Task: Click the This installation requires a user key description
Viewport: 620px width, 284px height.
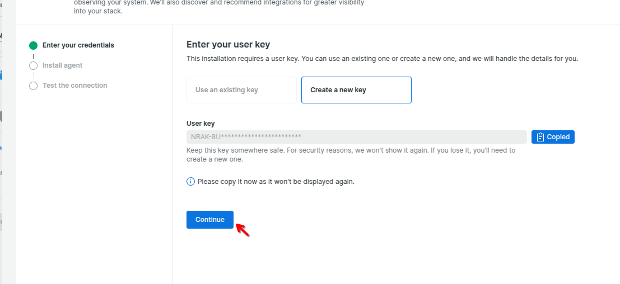Action: [382, 59]
